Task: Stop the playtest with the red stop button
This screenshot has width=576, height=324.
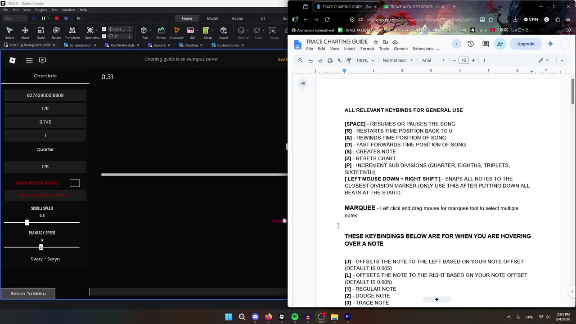Action: pos(56,18)
